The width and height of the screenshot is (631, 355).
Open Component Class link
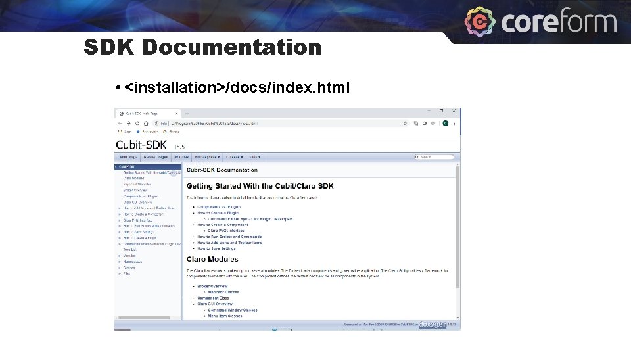click(x=213, y=298)
